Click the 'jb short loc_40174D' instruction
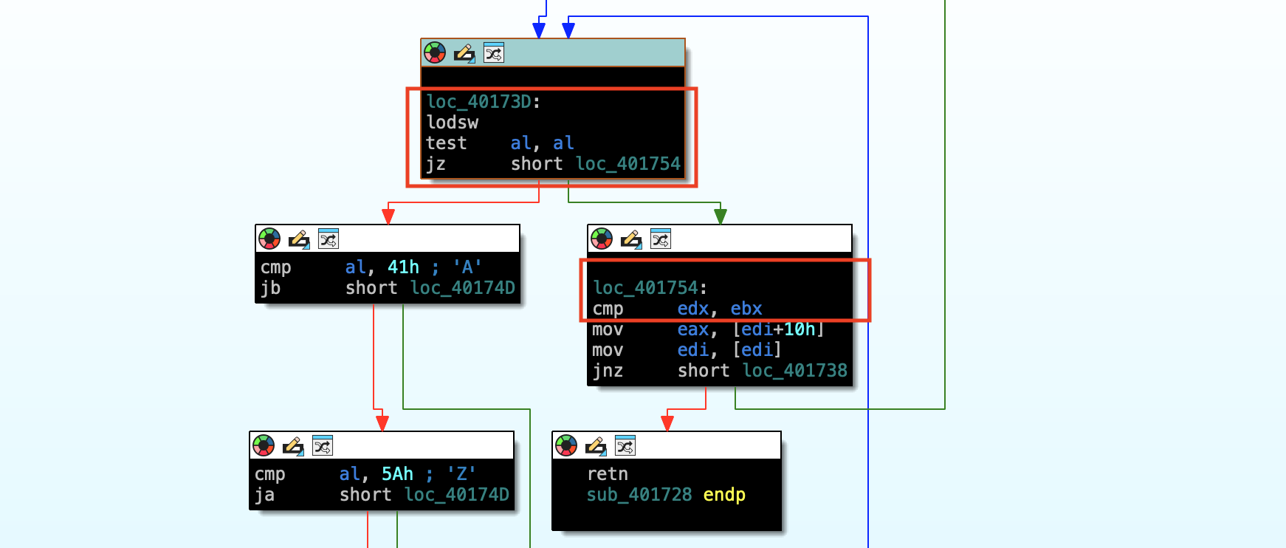This screenshot has height=548, width=1286. coord(388,288)
